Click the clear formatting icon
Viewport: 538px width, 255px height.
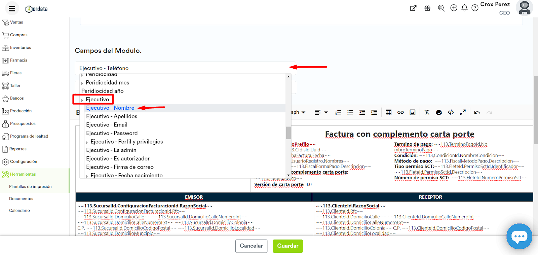(x=427, y=112)
